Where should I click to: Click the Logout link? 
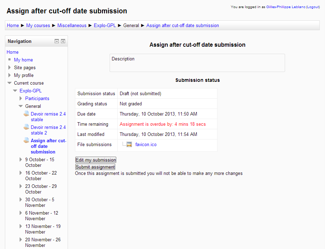point(313,7)
